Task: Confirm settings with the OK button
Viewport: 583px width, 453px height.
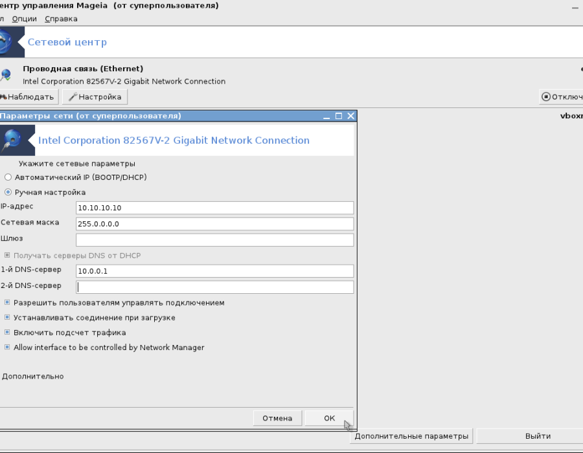Action: click(329, 418)
